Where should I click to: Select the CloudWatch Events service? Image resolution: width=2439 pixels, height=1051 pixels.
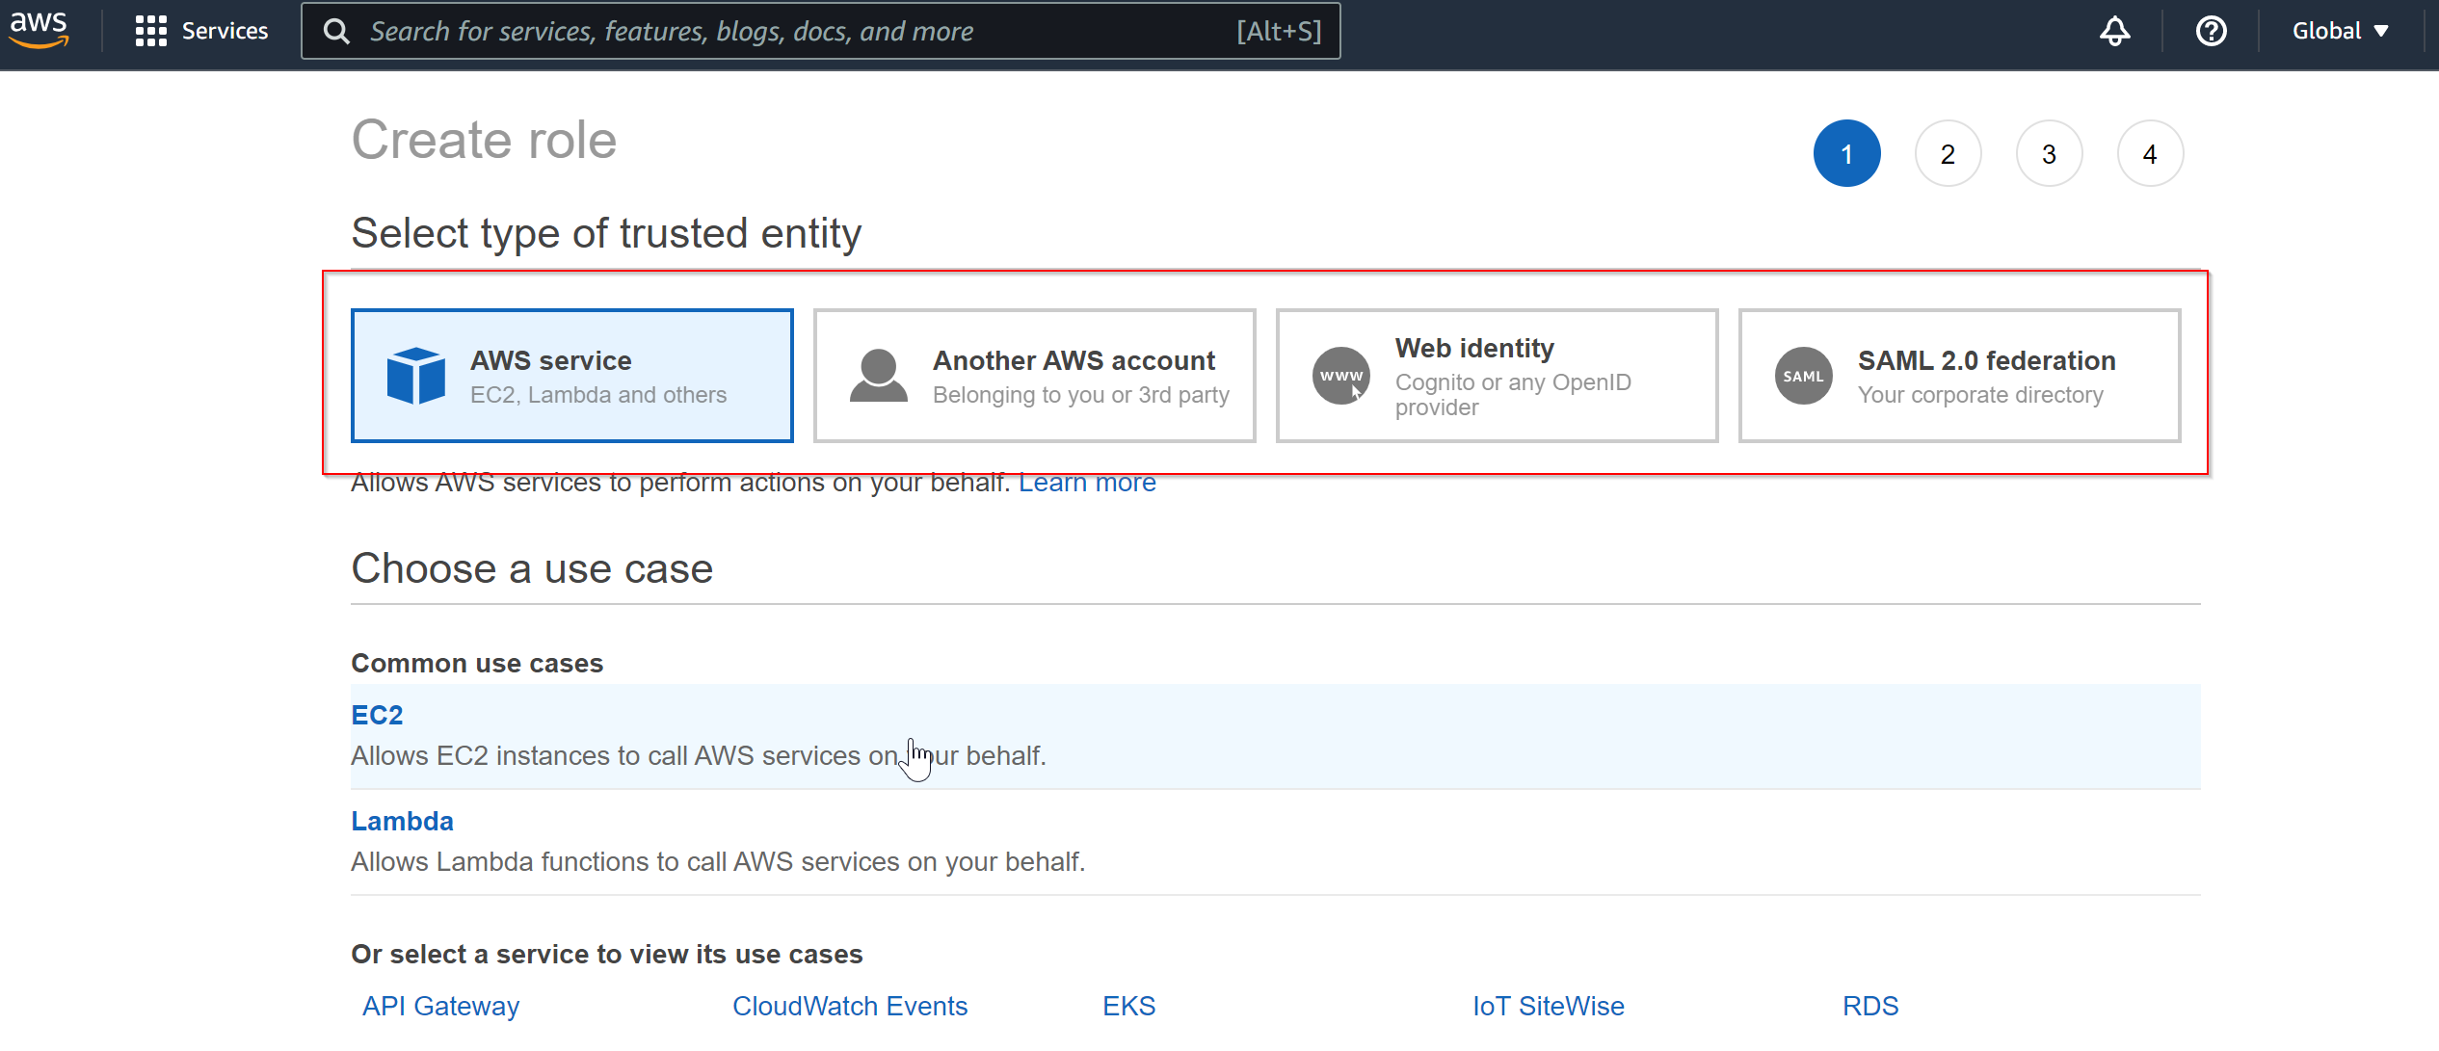tap(850, 1006)
